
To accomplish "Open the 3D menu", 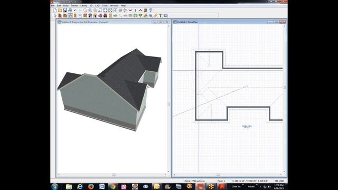I will 91,6.
